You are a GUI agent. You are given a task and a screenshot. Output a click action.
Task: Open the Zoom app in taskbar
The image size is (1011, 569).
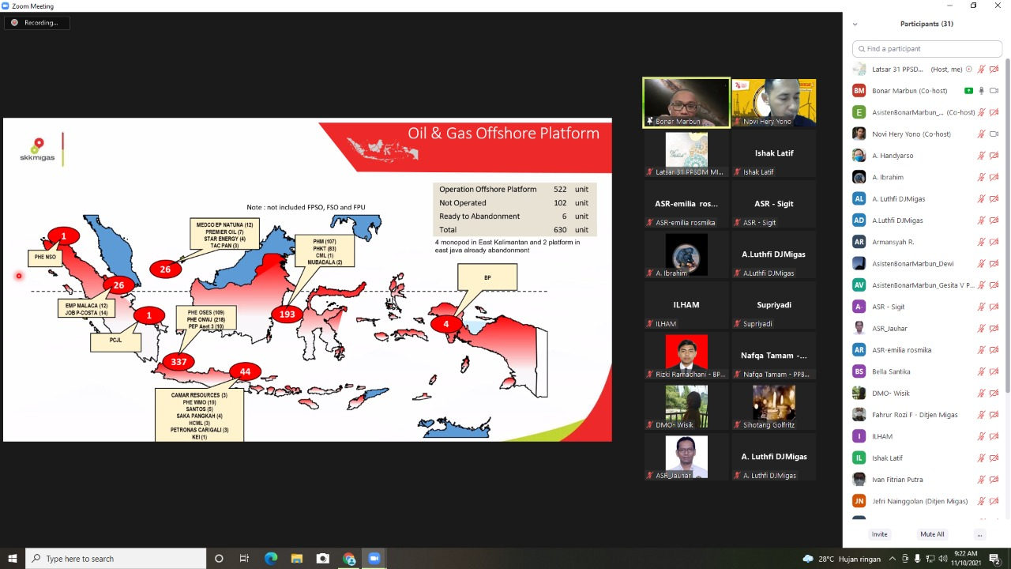pos(374,559)
